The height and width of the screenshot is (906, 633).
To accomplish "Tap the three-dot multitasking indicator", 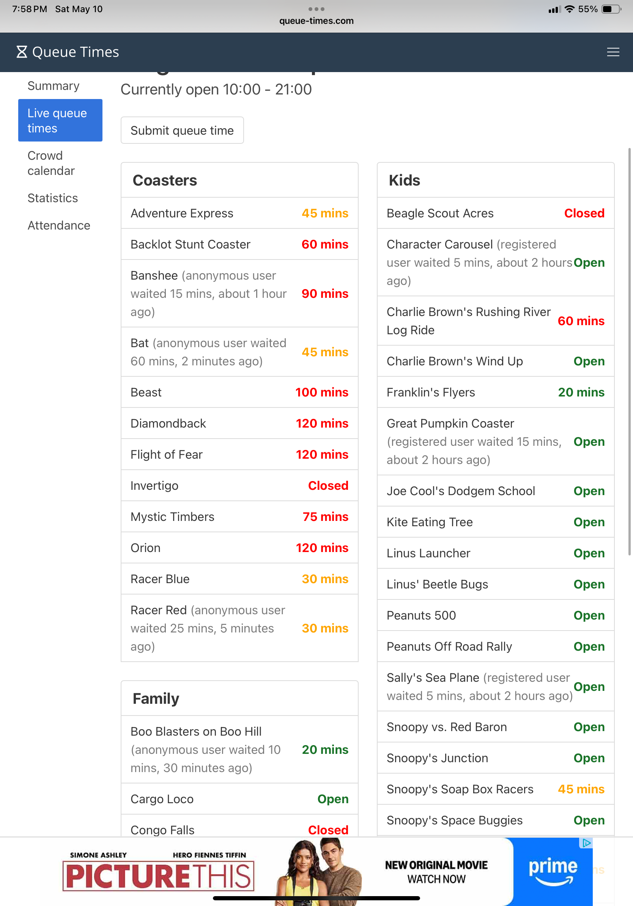I will (316, 9).
